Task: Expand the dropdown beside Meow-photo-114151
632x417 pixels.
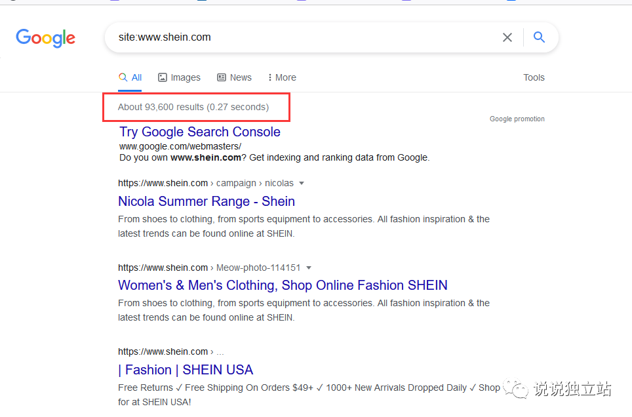Action: [x=309, y=268]
